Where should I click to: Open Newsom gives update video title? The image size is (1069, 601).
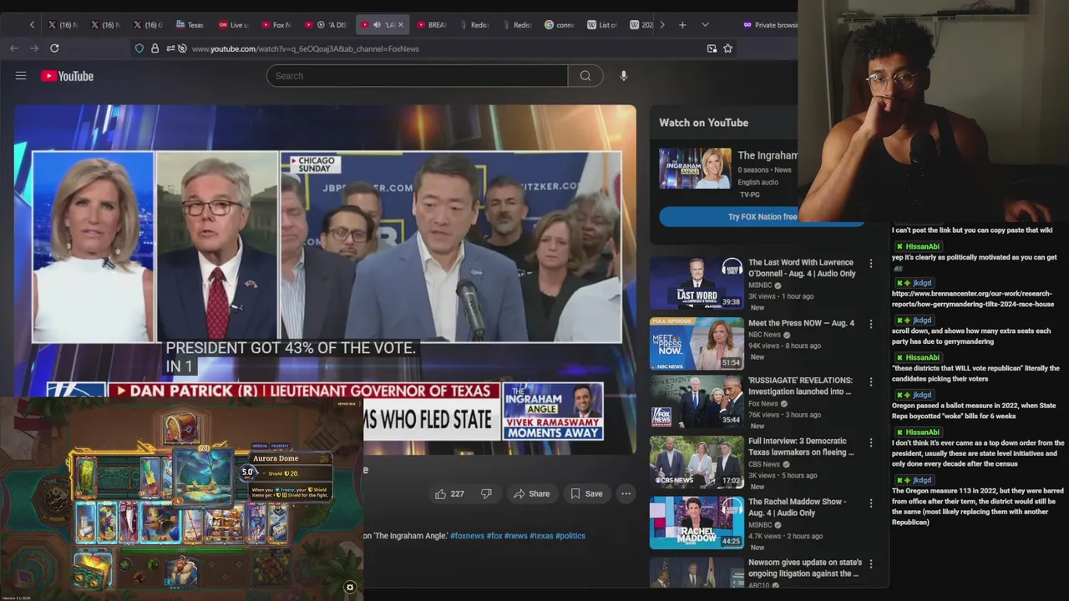pos(804,568)
